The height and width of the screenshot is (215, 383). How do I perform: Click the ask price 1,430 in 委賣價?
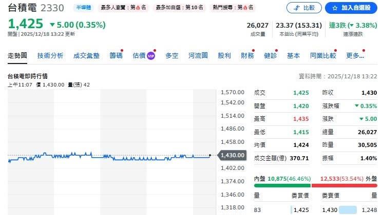[330, 210]
